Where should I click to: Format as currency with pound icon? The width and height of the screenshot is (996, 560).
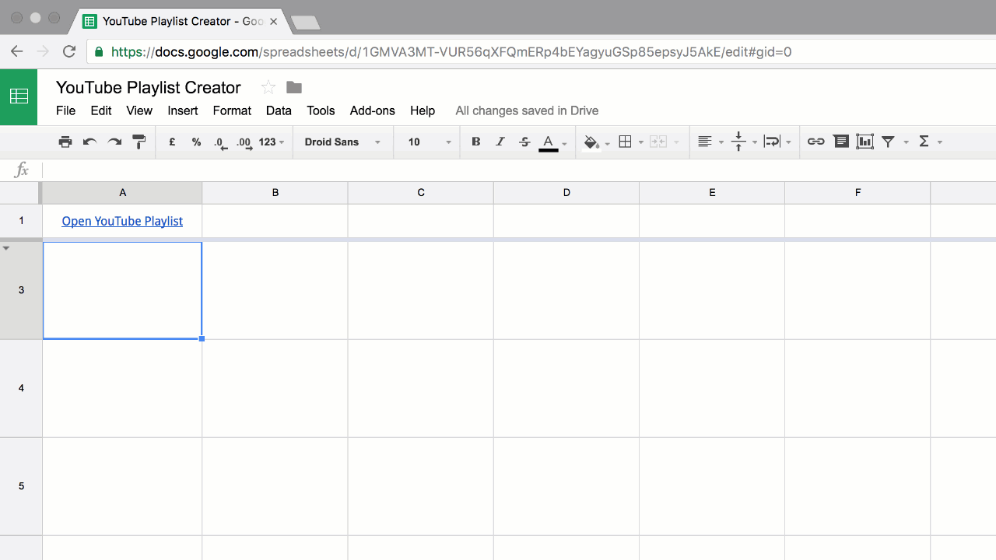[x=172, y=142]
